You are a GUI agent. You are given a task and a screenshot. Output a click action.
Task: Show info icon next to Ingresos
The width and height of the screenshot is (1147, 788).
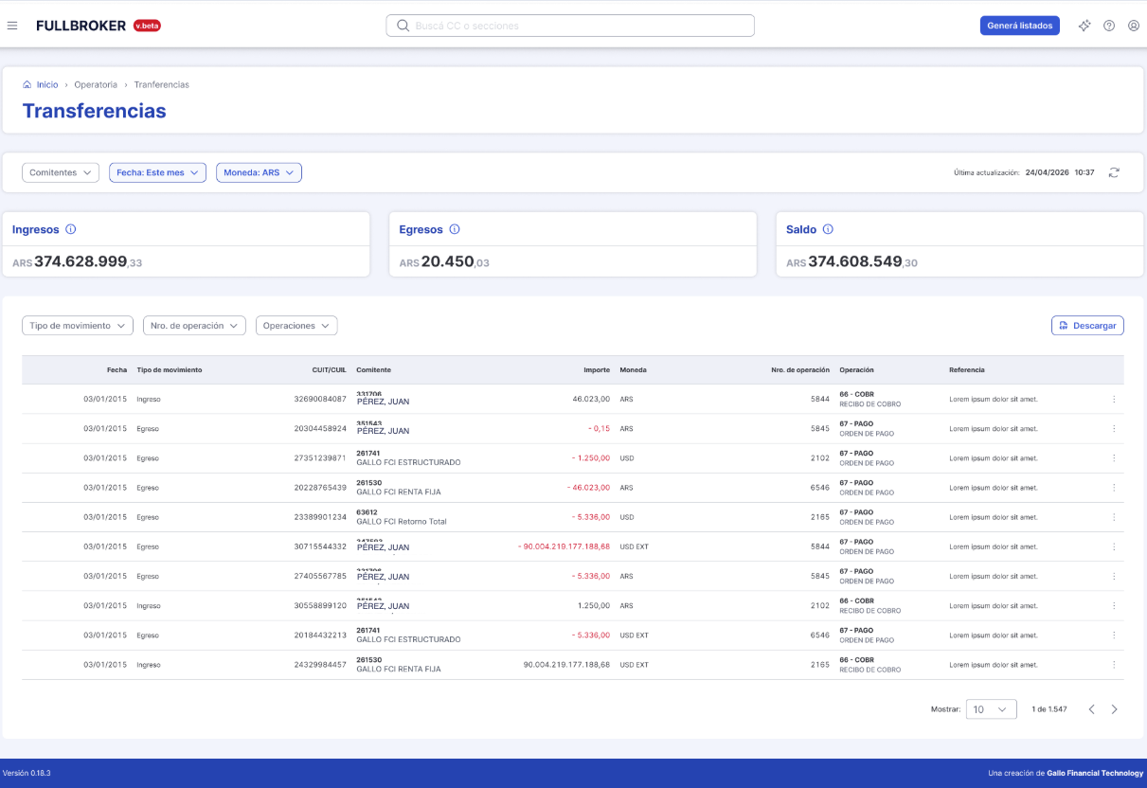tap(71, 229)
